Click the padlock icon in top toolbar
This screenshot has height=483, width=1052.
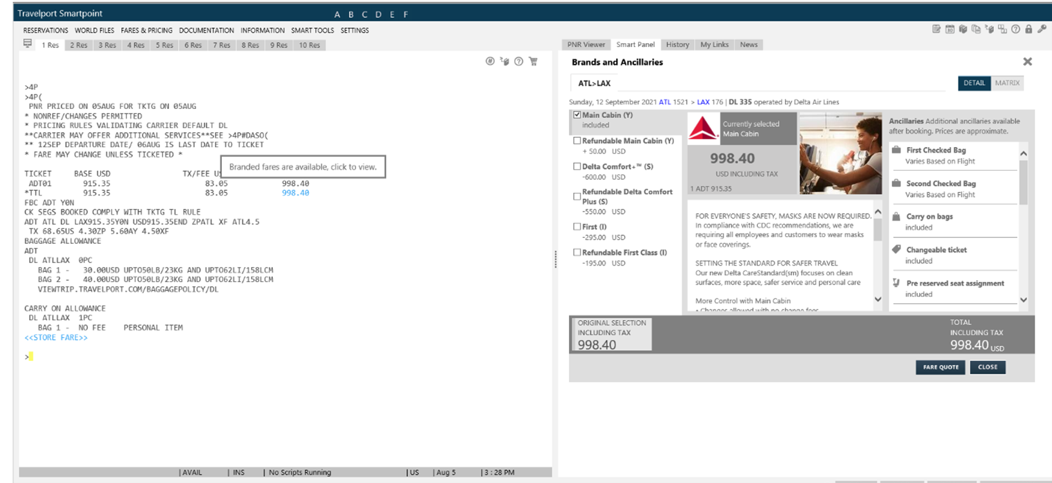point(1028,29)
